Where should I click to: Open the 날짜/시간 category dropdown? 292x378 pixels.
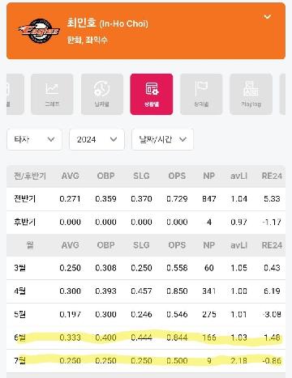click(162, 139)
